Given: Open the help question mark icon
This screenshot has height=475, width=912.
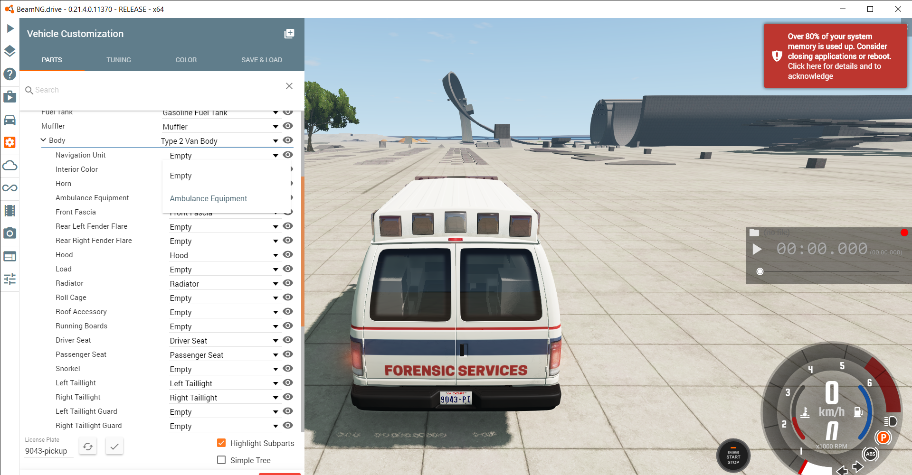Looking at the screenshot, I should pos(10,74).
